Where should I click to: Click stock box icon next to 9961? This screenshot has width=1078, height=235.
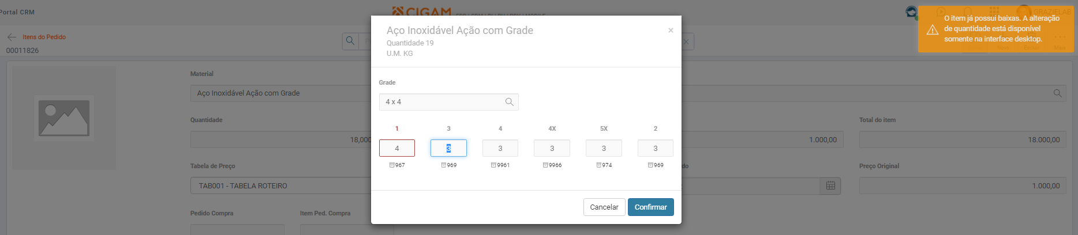pos(493,165)
